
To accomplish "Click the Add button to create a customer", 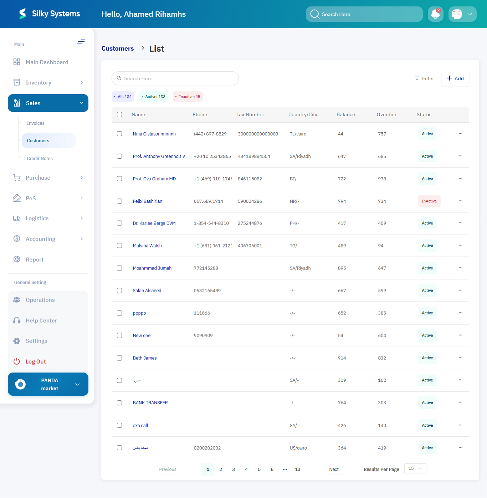I will [455, 78].
